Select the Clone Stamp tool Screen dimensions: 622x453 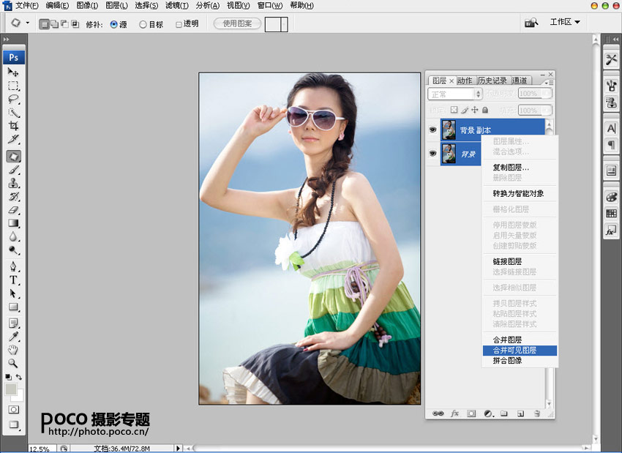(x=13, y=183)
